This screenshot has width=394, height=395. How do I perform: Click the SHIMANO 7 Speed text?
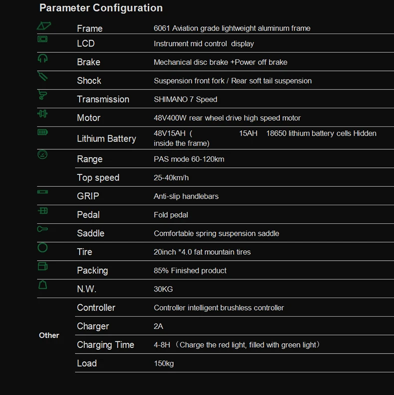point(186,99)
